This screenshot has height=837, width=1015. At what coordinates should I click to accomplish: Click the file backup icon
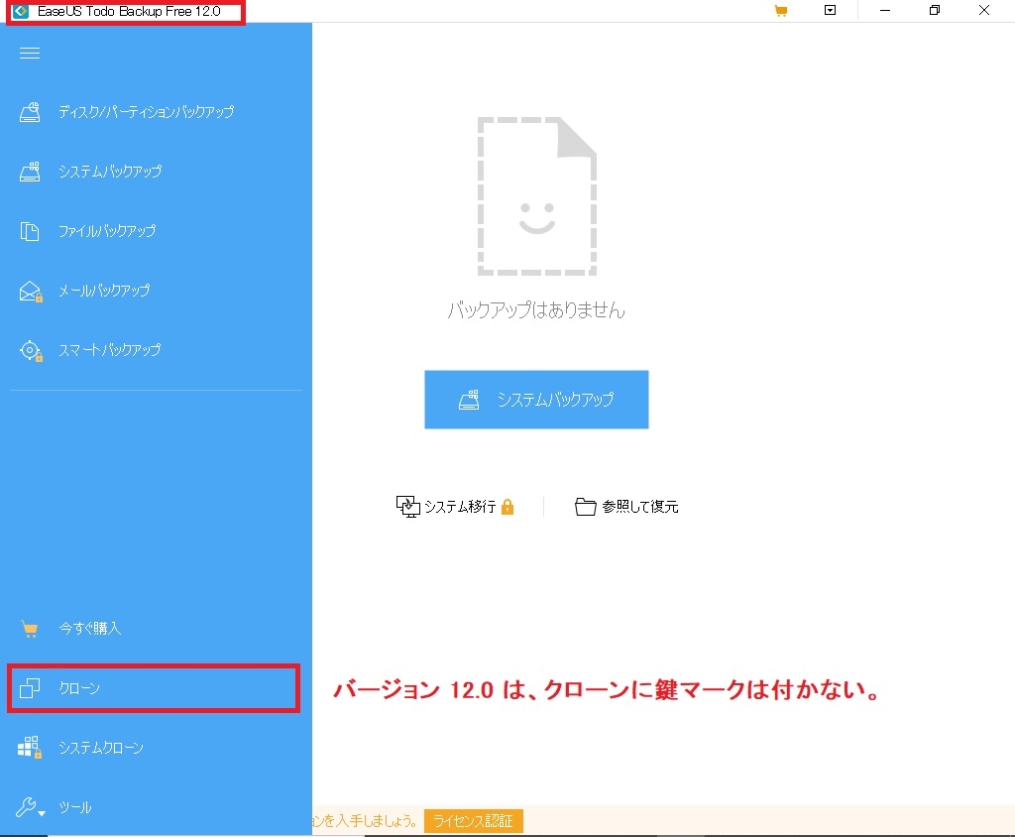click(x=30, y=231)
